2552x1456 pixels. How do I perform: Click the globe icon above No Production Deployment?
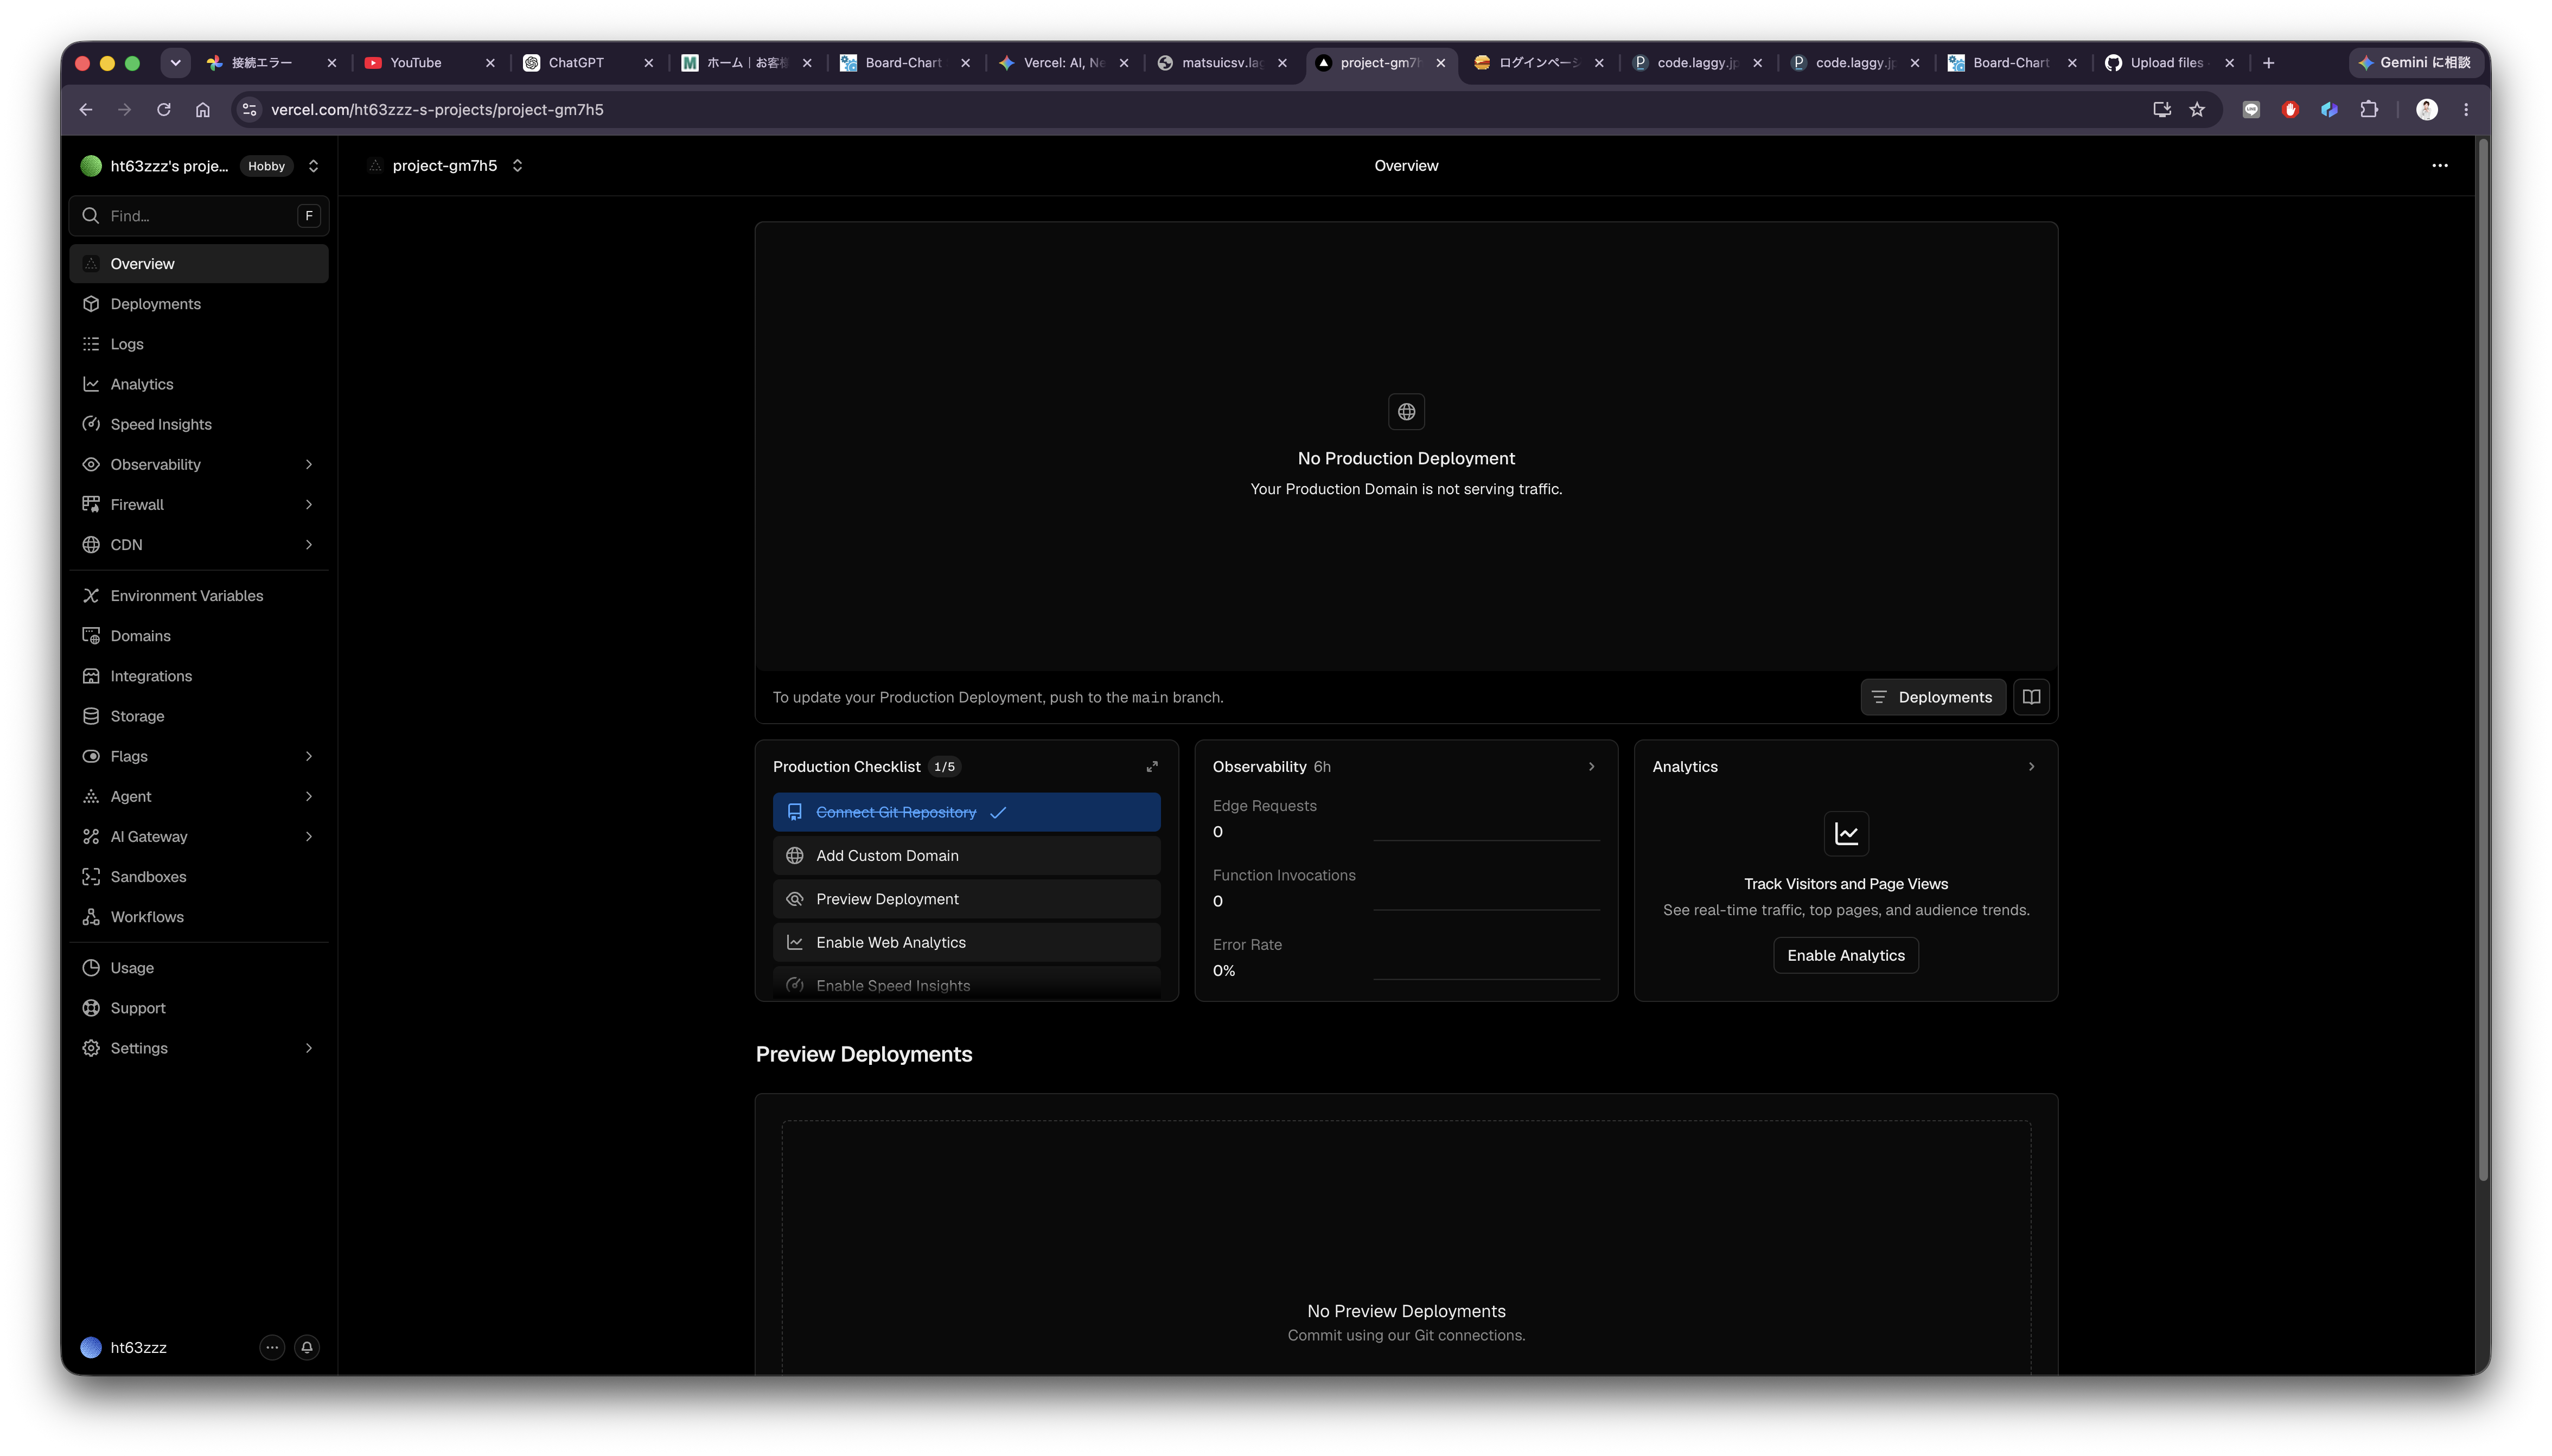1406,412
